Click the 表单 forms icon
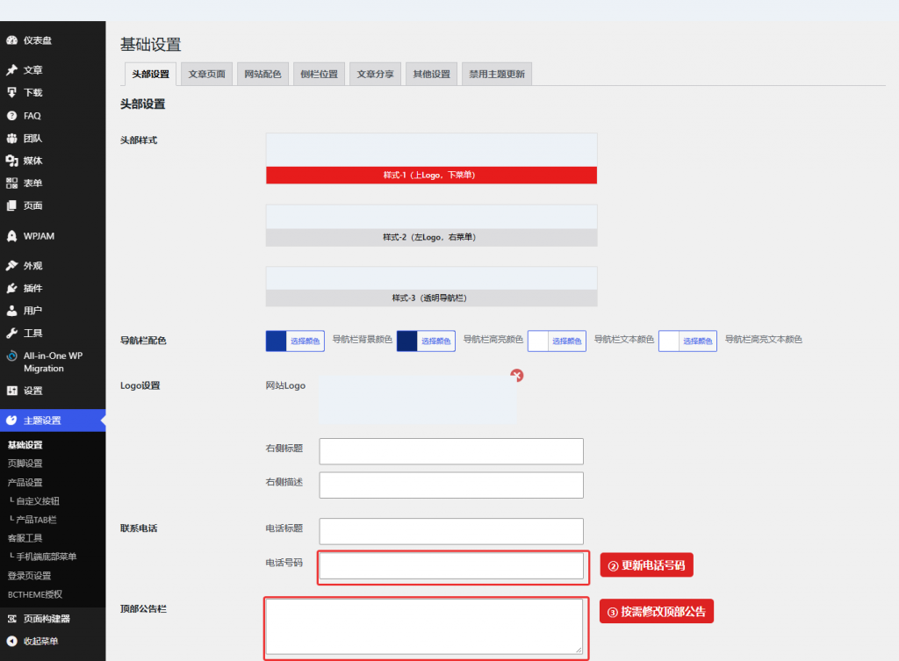 click(11, 183)
